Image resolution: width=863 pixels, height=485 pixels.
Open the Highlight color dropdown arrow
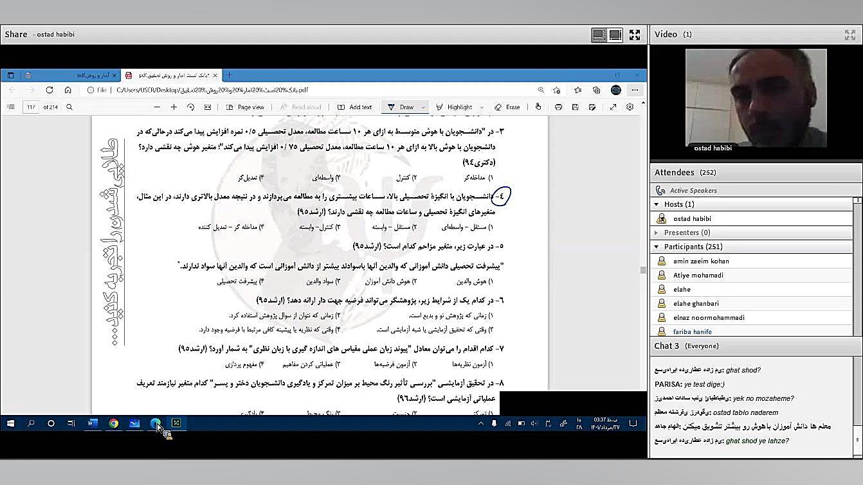pos(481,107)
